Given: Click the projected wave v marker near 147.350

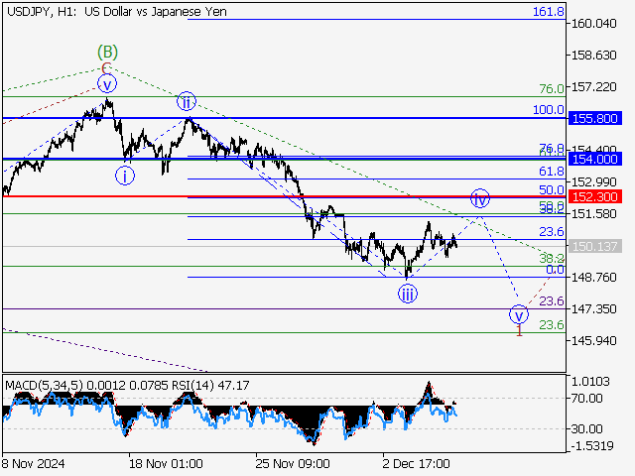Looking at the screenshot, I should [x=519, y=315].
